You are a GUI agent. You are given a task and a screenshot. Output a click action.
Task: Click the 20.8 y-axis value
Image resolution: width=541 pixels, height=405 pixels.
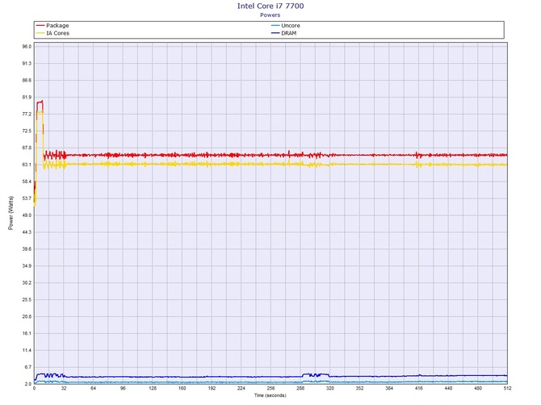(x=27, y=317)
